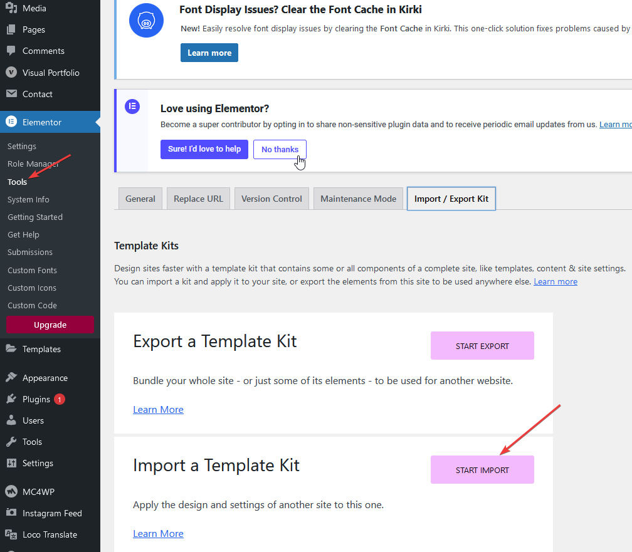Open System Info submenu item
632x552 pixels.
click(x=28, y=199)
